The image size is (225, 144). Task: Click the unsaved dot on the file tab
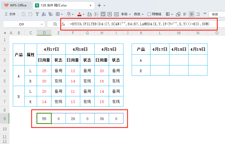coord(91,5)
